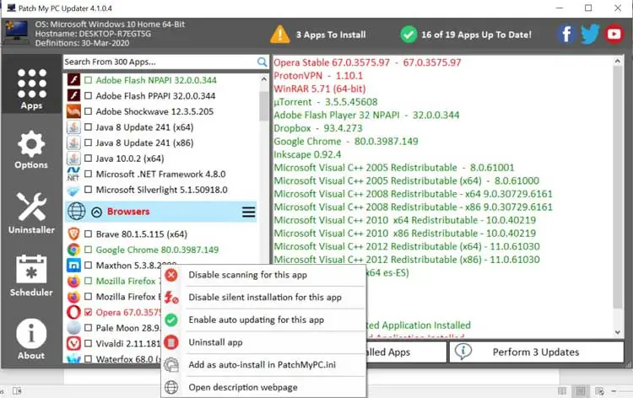Click the Brave lion icon

coord(73,234)
